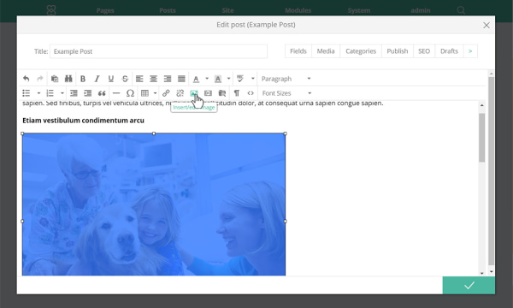The width and height of the screenshot is (513, 308).
Task: Decrease indent of the paragraph
Action: (x=74, y=93)
